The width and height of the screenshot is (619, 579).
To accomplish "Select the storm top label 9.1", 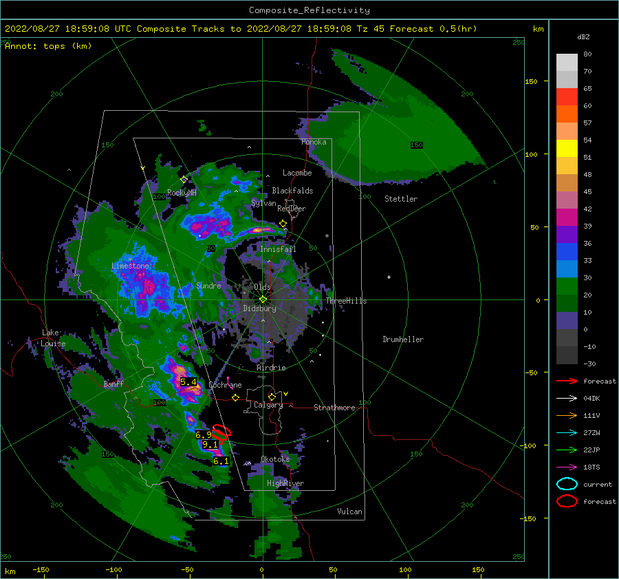I will click(210, 445).
